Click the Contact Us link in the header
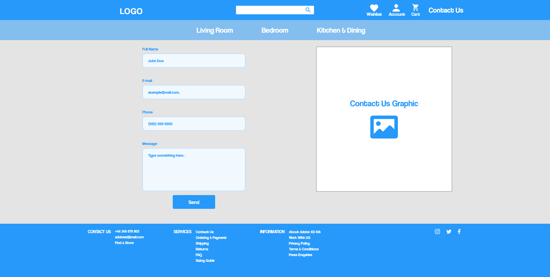Viewport: 550px width, 277px height. click(x=446, y=10)
